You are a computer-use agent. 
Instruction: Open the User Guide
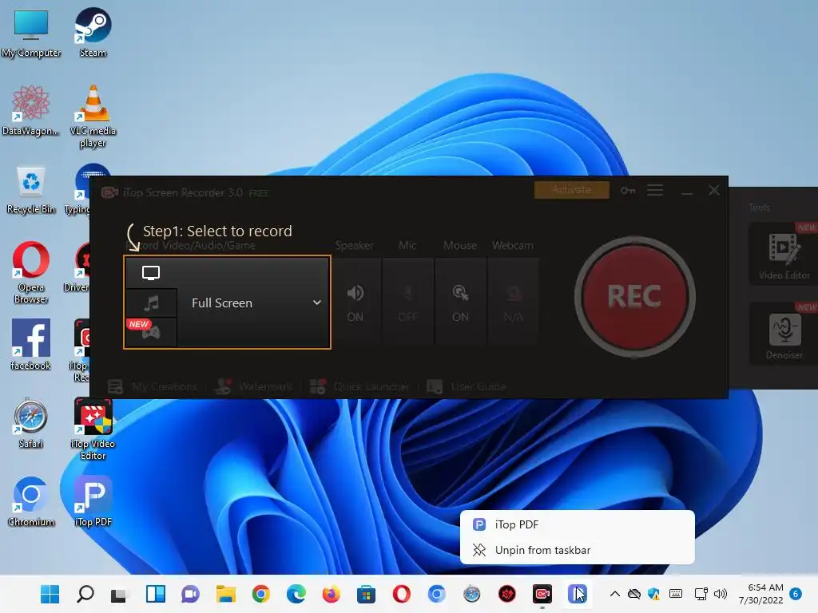coord(467,387)
